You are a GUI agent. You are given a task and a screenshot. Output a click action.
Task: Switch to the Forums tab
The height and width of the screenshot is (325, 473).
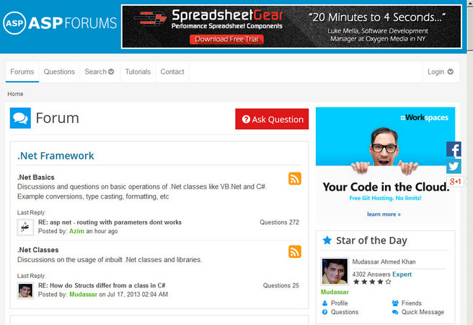[x=22, y=72]
